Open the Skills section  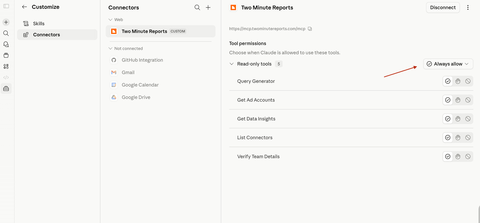(57, 23)
